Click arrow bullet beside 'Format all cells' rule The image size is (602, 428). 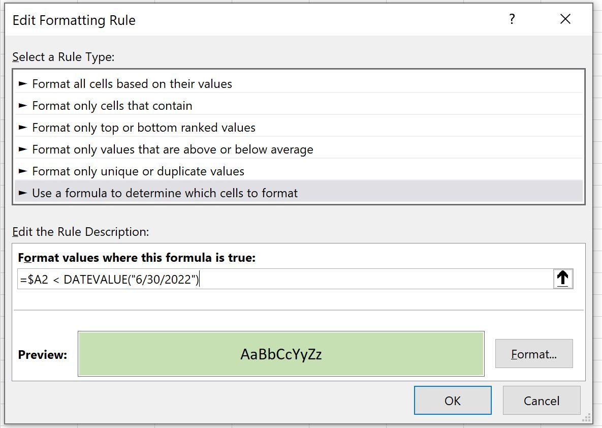point(23,83)
